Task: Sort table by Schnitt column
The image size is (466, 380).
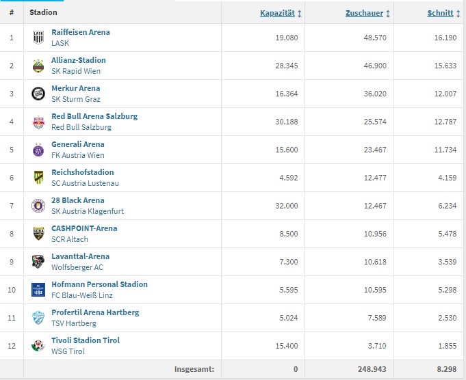Action: pyautogui.click(x=440, y=13)
